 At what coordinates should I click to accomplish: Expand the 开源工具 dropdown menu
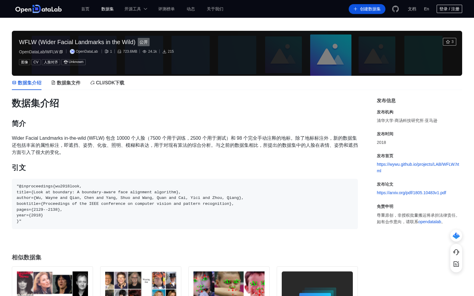[136, 9]
